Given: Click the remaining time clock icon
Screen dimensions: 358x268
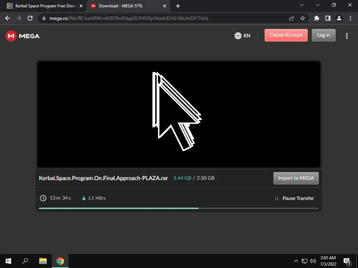Looking at the screenshot, I should click(43, 198).
